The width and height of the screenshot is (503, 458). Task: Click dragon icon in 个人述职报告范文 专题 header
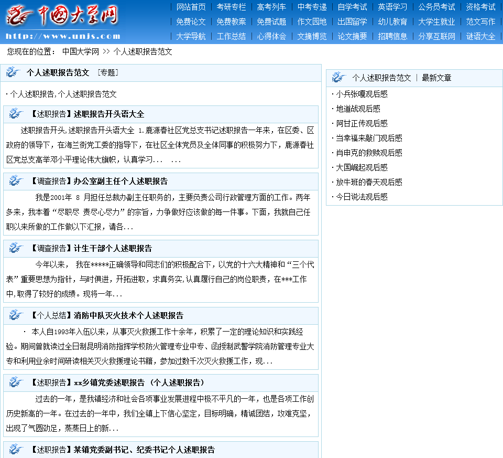tap(13, 72)
